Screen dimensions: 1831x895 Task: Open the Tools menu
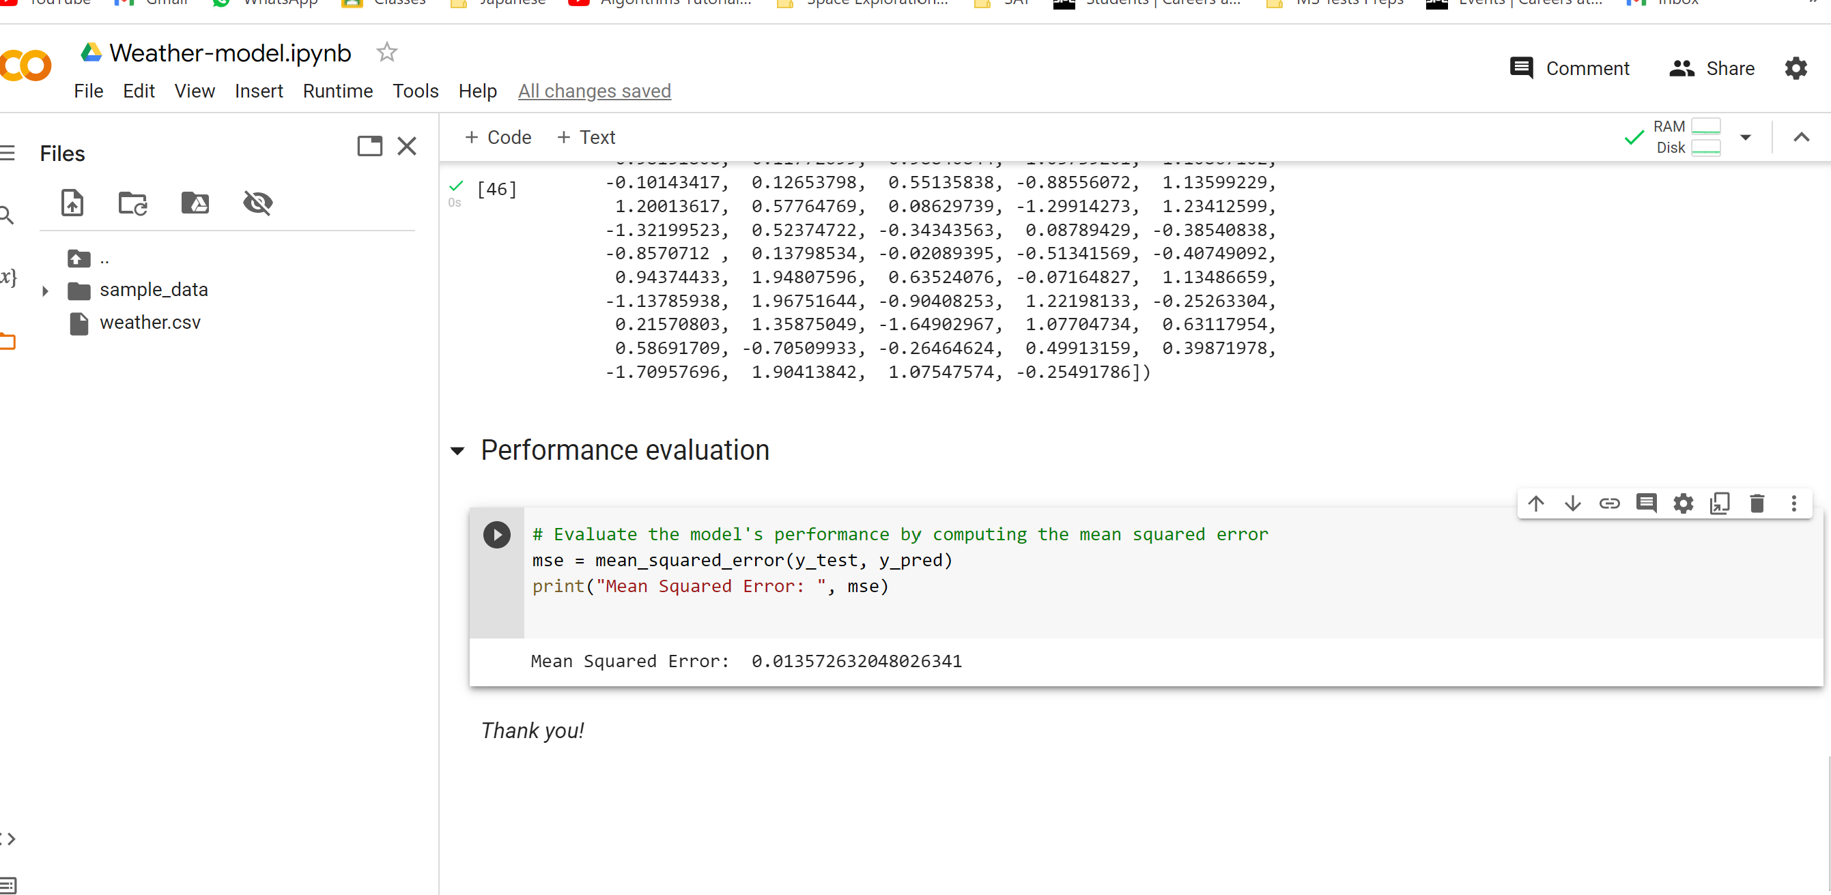coord(415,91)
